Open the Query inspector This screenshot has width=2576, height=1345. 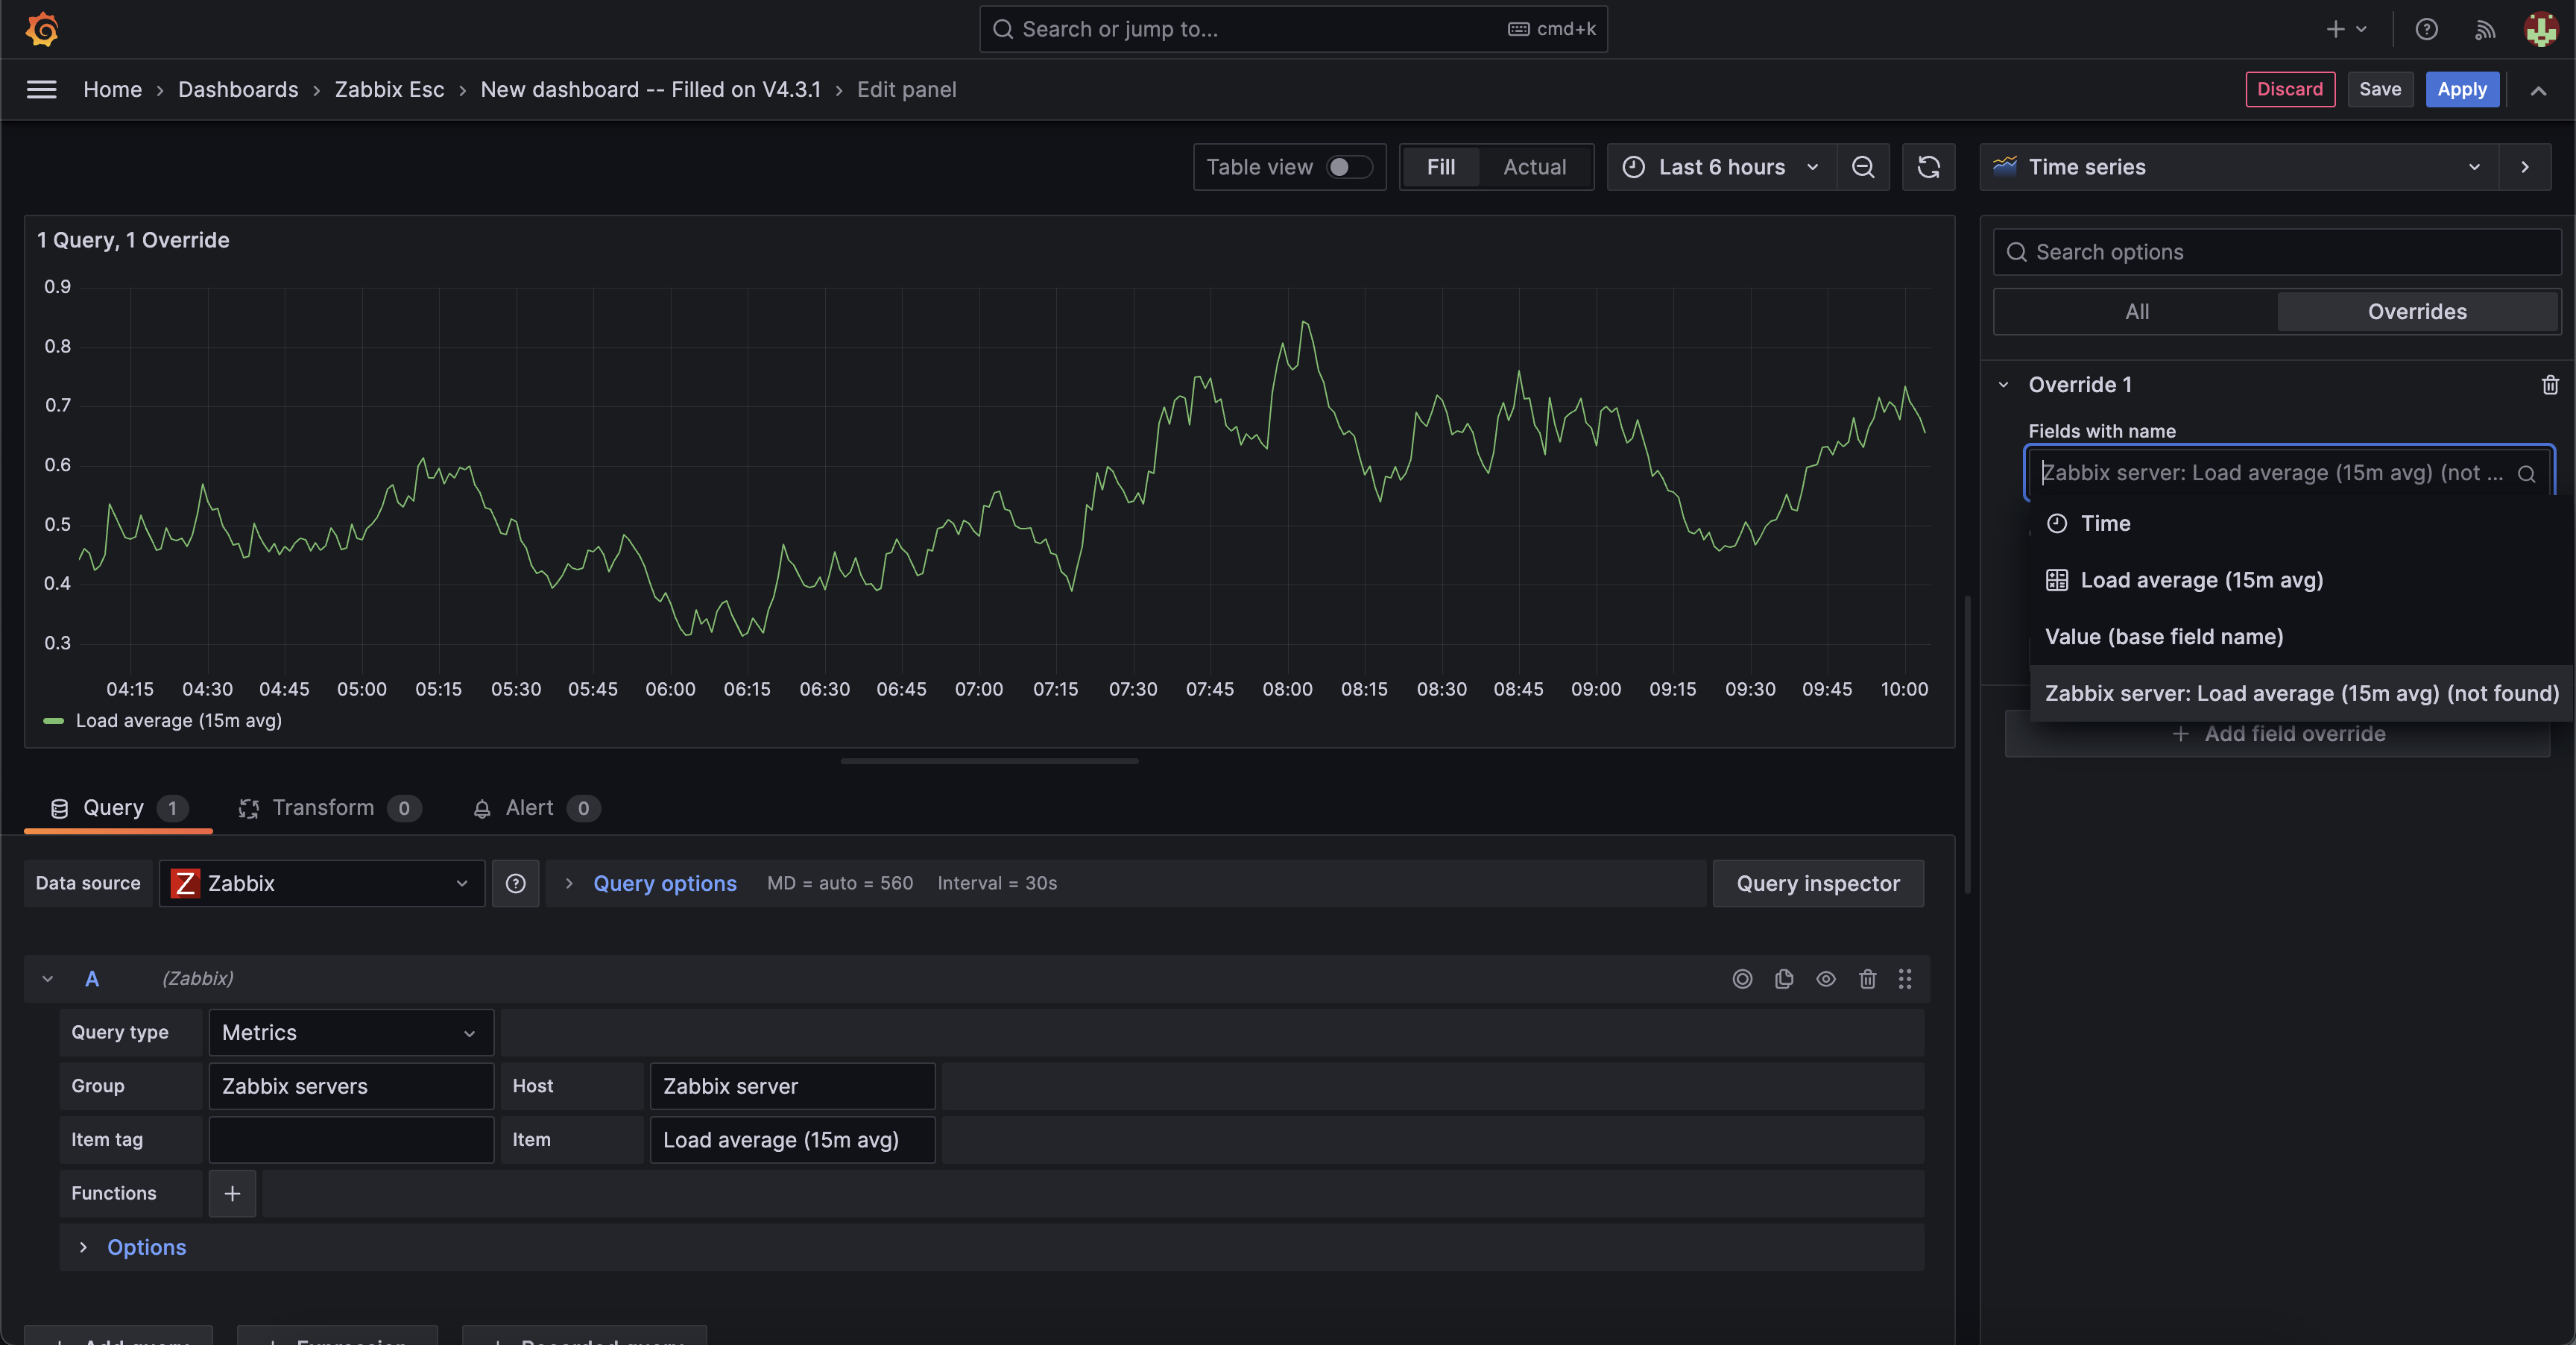tap(1818, 883)
